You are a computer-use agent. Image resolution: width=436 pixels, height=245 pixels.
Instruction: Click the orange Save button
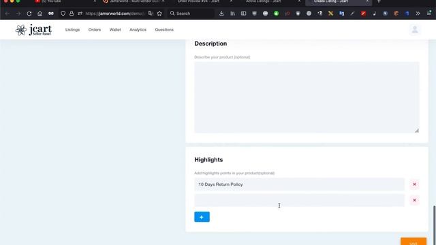coord(414,242)
